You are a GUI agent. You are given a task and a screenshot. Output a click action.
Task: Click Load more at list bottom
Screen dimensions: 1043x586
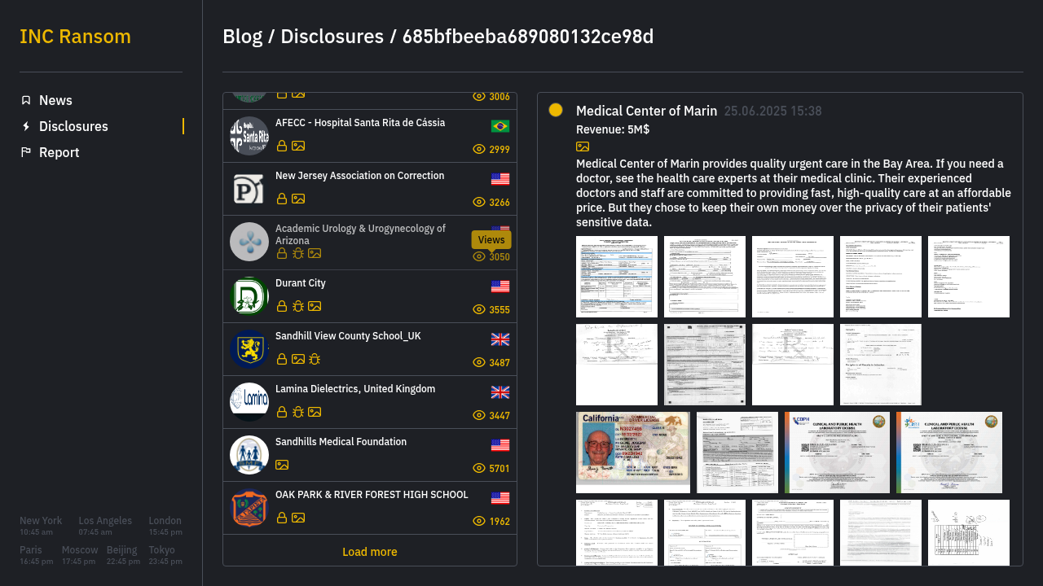pos(370,552)
